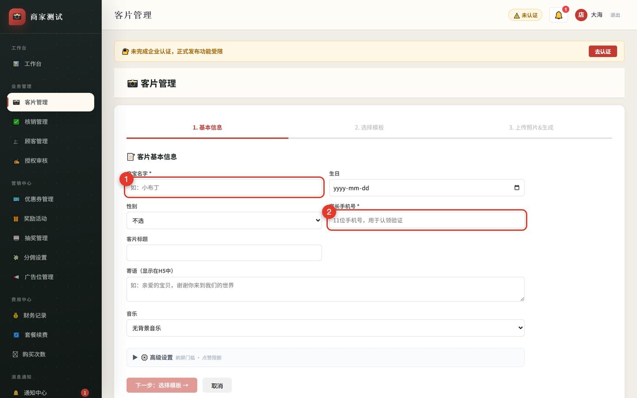
Task: Click the 购买次数 hourglass icon
Action: pos(15,354)
